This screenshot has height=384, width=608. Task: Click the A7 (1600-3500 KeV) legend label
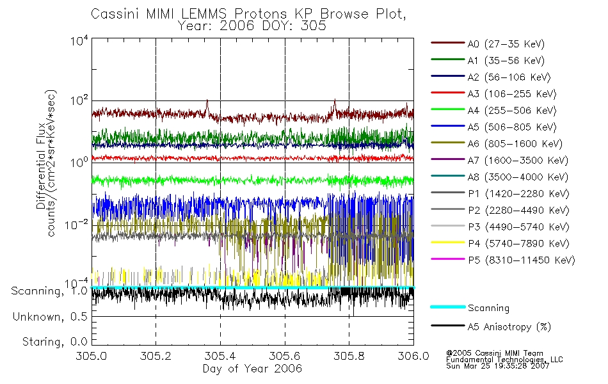[x=518, y=161]
